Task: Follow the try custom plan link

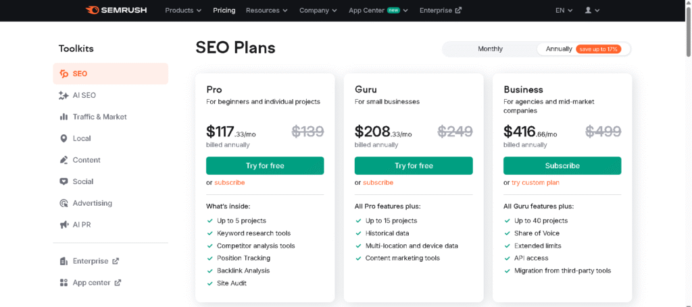Action: tap(535, 183)
